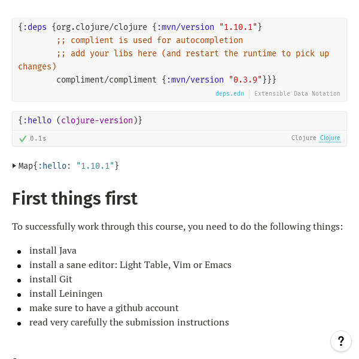Click the "install Git" list item

51,279
